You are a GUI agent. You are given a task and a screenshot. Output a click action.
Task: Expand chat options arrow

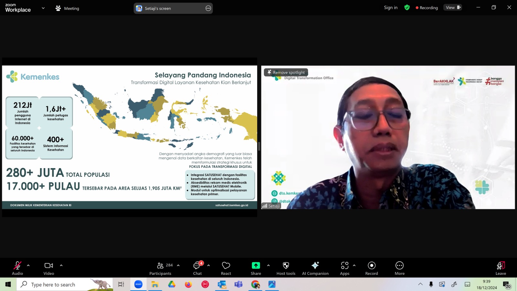[x=208, y=265]
